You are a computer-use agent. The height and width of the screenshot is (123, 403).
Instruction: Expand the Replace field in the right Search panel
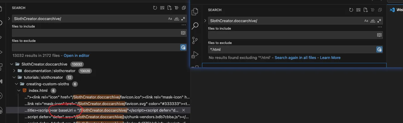205,21
